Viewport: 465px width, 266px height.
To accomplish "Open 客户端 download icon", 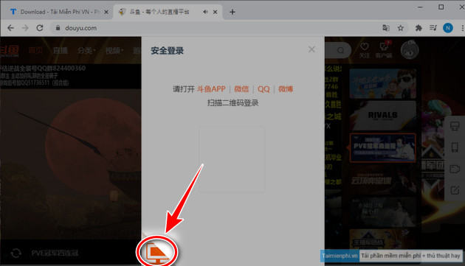I will coord(384,50).
